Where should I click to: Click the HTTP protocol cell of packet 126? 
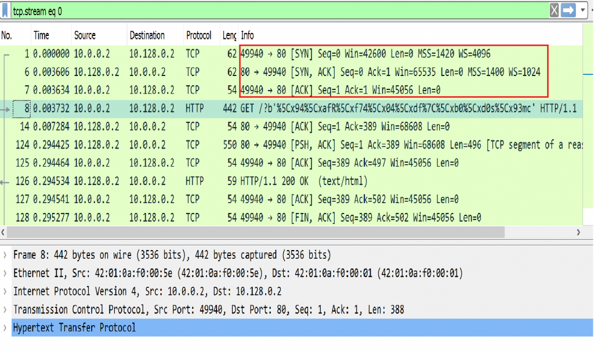pyautogui.click(x=194, y=181)
